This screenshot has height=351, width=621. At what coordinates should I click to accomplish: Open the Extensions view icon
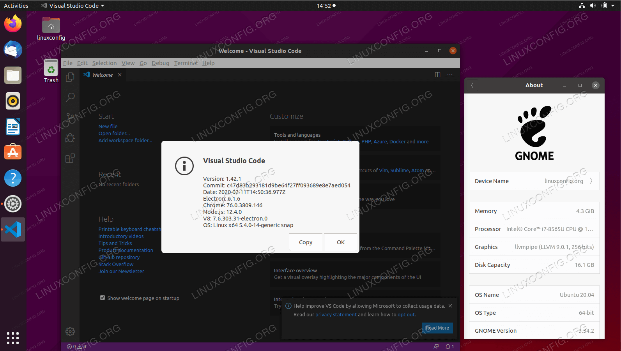click(70, 158)
